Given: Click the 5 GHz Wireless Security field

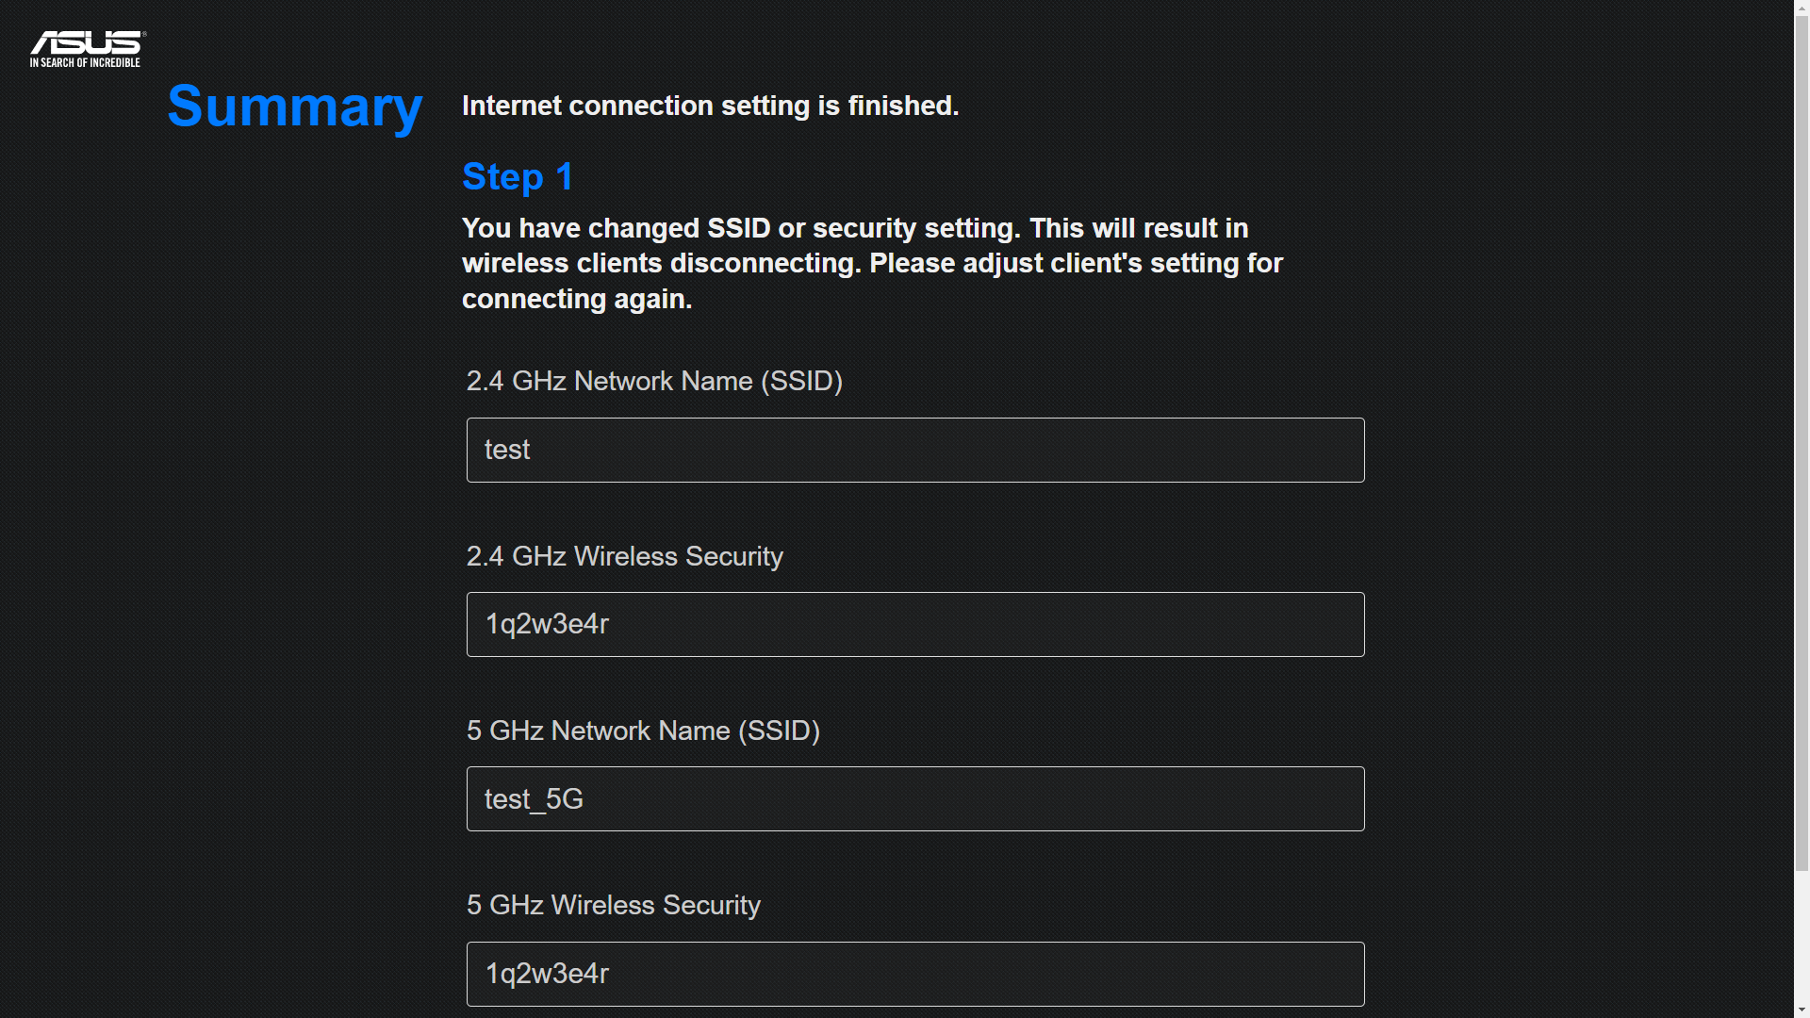Looking at the screenshot, I should (915, 974).
